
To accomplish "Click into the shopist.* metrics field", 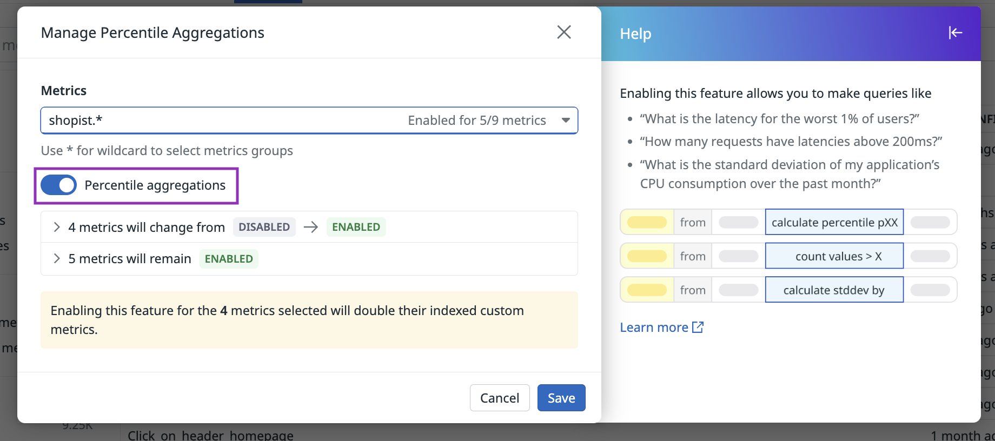I will (216, 120).
